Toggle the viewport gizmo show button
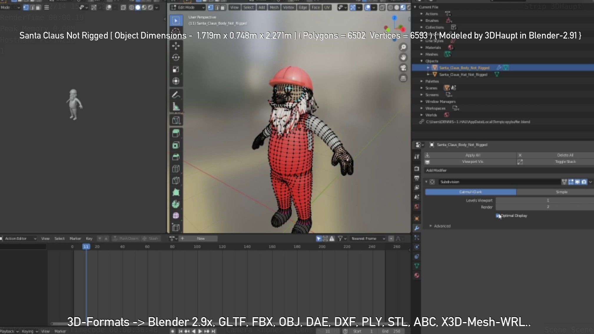 tap(353, 7)
